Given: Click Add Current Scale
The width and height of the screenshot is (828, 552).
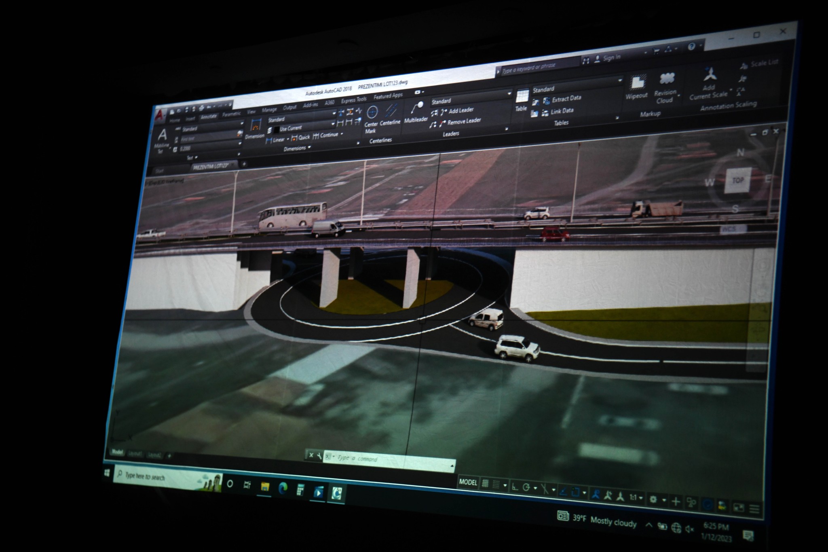Looking at the screenshot, I should click(709, 84).
